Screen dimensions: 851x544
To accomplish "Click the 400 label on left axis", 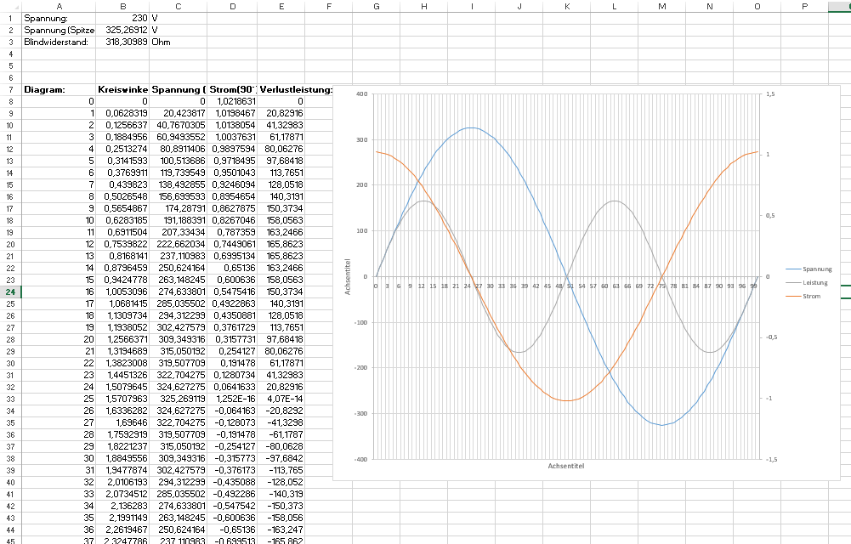I will tap(362, 93).
